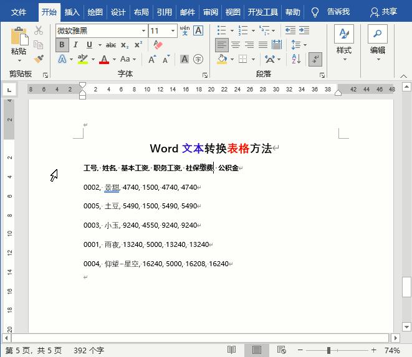Viewport: 412px width, 357px height.
Task: Toggle left paragraph alignment
Action: (x=222, y=45)
